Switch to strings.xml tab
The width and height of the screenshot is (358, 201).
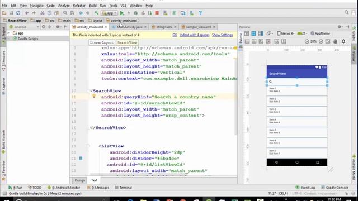164,27
